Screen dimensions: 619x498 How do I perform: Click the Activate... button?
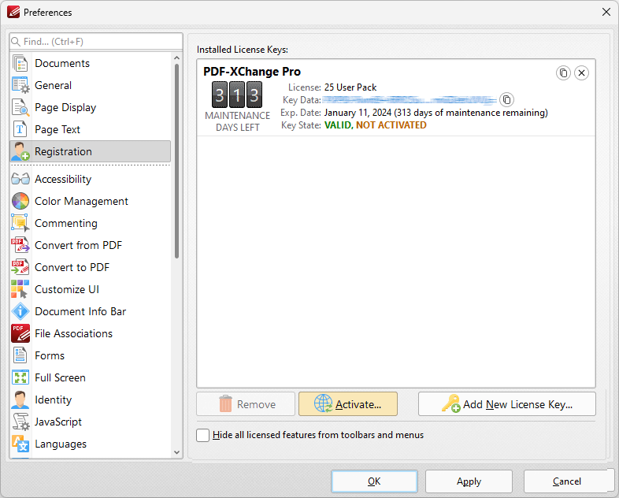click(348, 404)
